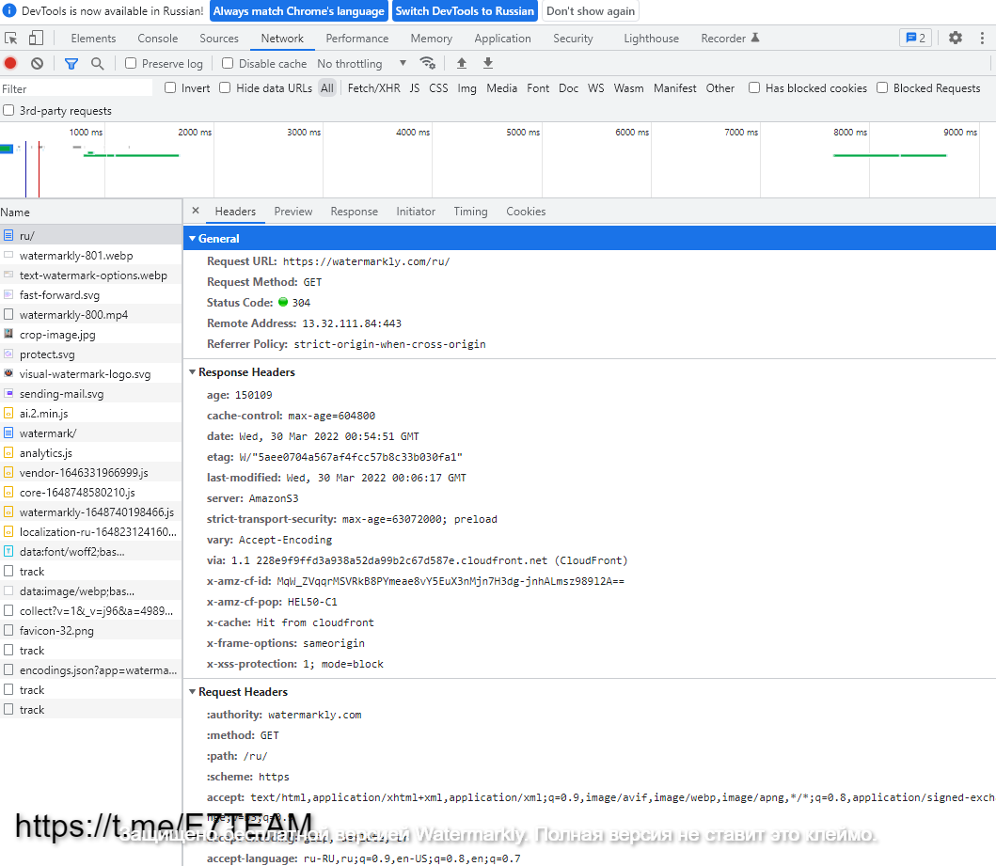Select the sending-mail.svg request
This screenshot has width=996, height=866.
coord(91,394)
